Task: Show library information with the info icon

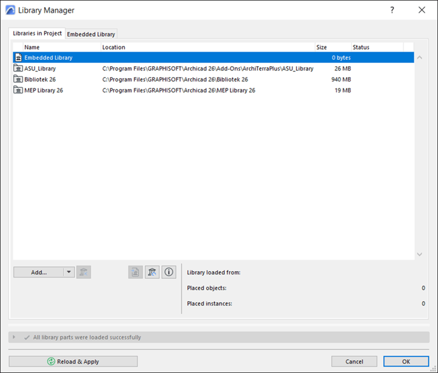Action: (169, 272)
